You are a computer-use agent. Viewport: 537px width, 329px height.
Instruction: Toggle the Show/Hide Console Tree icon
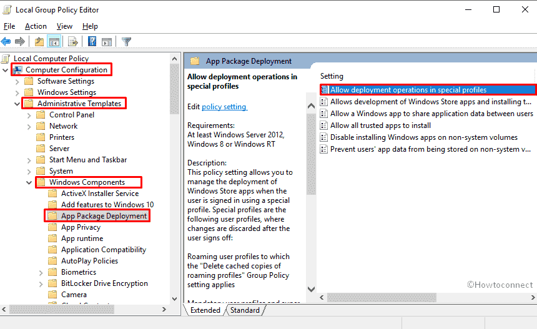pos(54,42)
